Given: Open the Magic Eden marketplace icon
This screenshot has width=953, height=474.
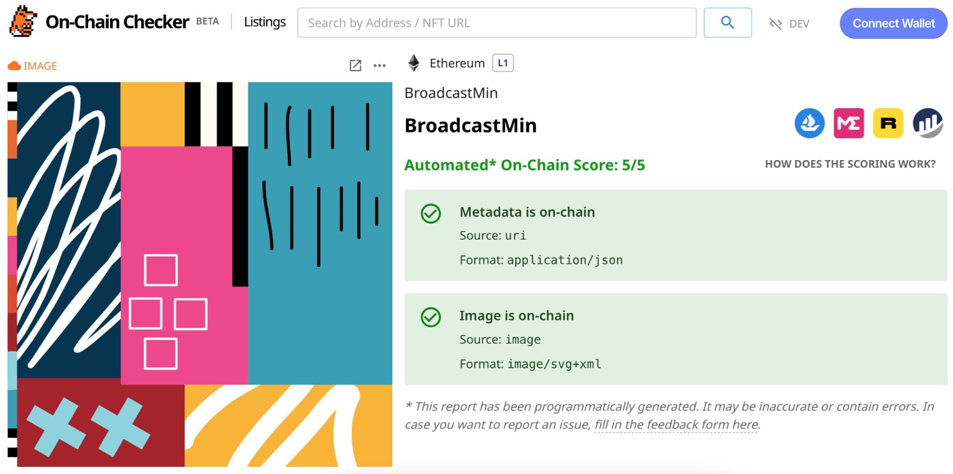Looking at the screenshot, I should click(x=849, y=123).
